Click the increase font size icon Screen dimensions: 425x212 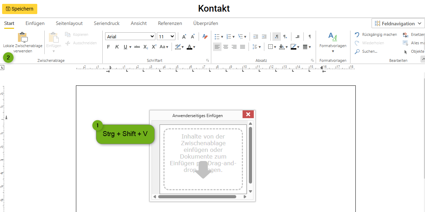[x=184, y=37]
